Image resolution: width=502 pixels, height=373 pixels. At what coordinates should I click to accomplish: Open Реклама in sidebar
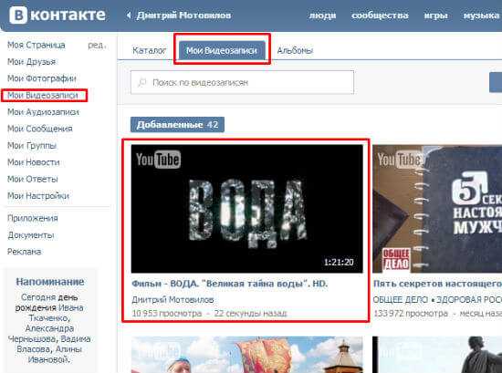click(25, 252)
